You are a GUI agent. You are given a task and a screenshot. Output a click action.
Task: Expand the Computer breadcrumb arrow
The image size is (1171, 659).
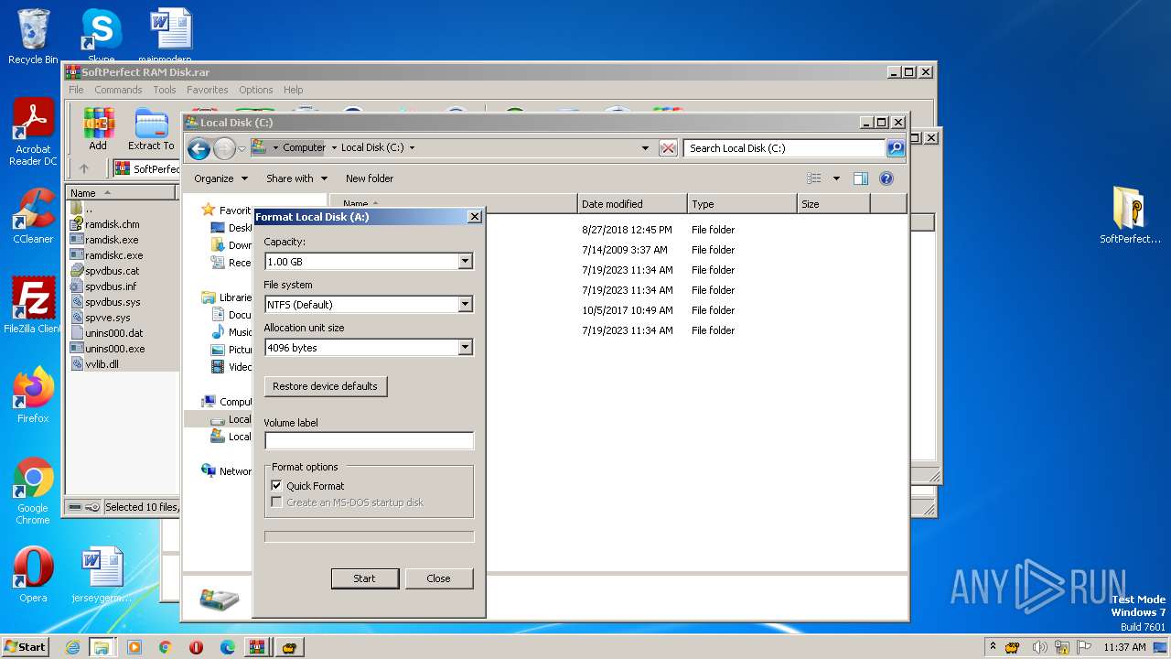pos(334,147)
